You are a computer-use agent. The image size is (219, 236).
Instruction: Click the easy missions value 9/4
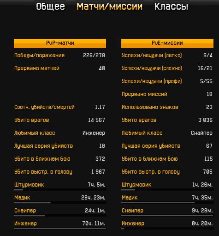click(x=208, y=55)
